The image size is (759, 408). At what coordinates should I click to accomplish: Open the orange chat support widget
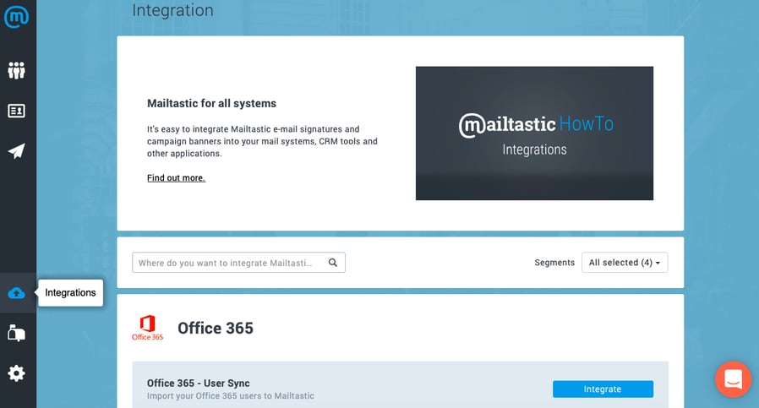coord(733,378)
